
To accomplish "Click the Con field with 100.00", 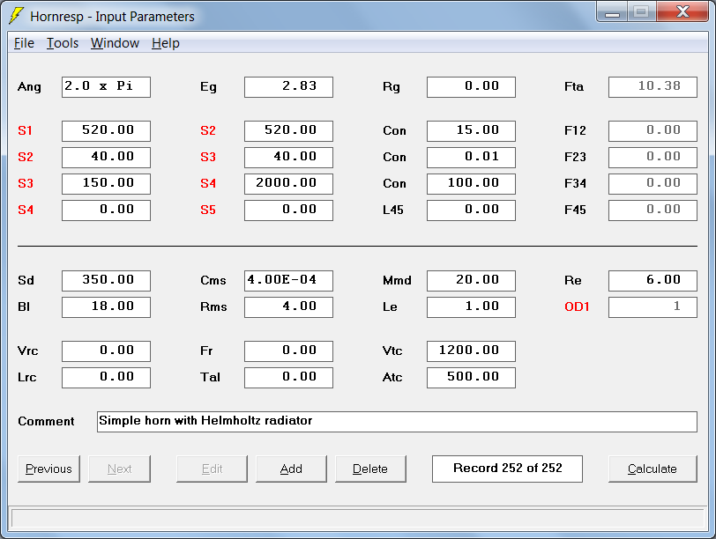I will coord(471,184).
